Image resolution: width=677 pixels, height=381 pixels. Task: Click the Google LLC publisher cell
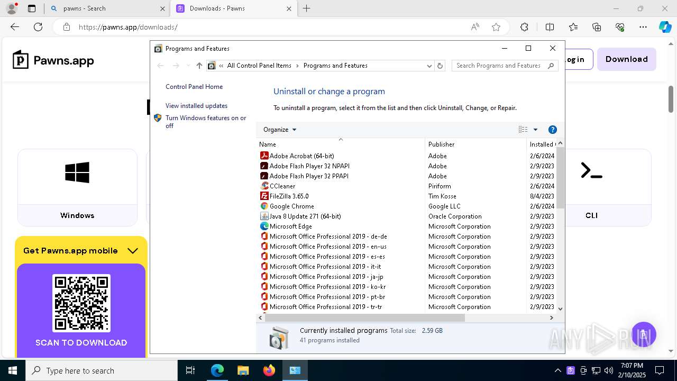(x=444, y=206)
